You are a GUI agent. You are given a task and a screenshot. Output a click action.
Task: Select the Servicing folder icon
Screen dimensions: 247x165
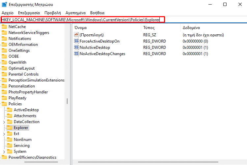tap(10, 146)
